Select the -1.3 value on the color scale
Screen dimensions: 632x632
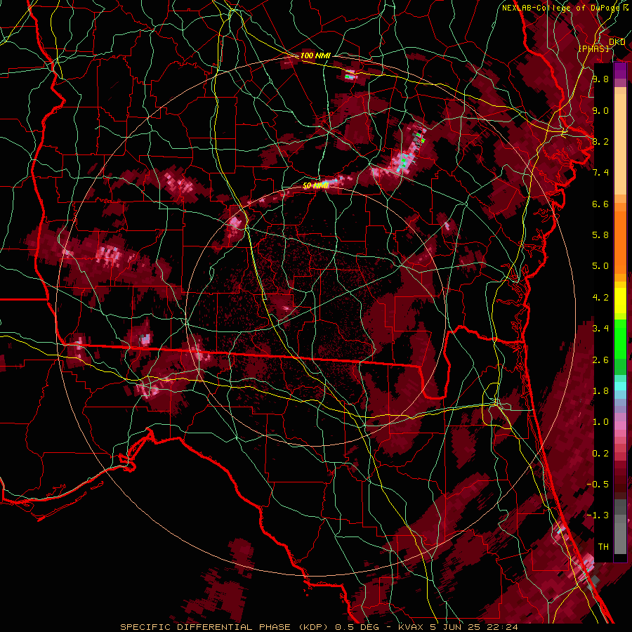click(598, 515)
